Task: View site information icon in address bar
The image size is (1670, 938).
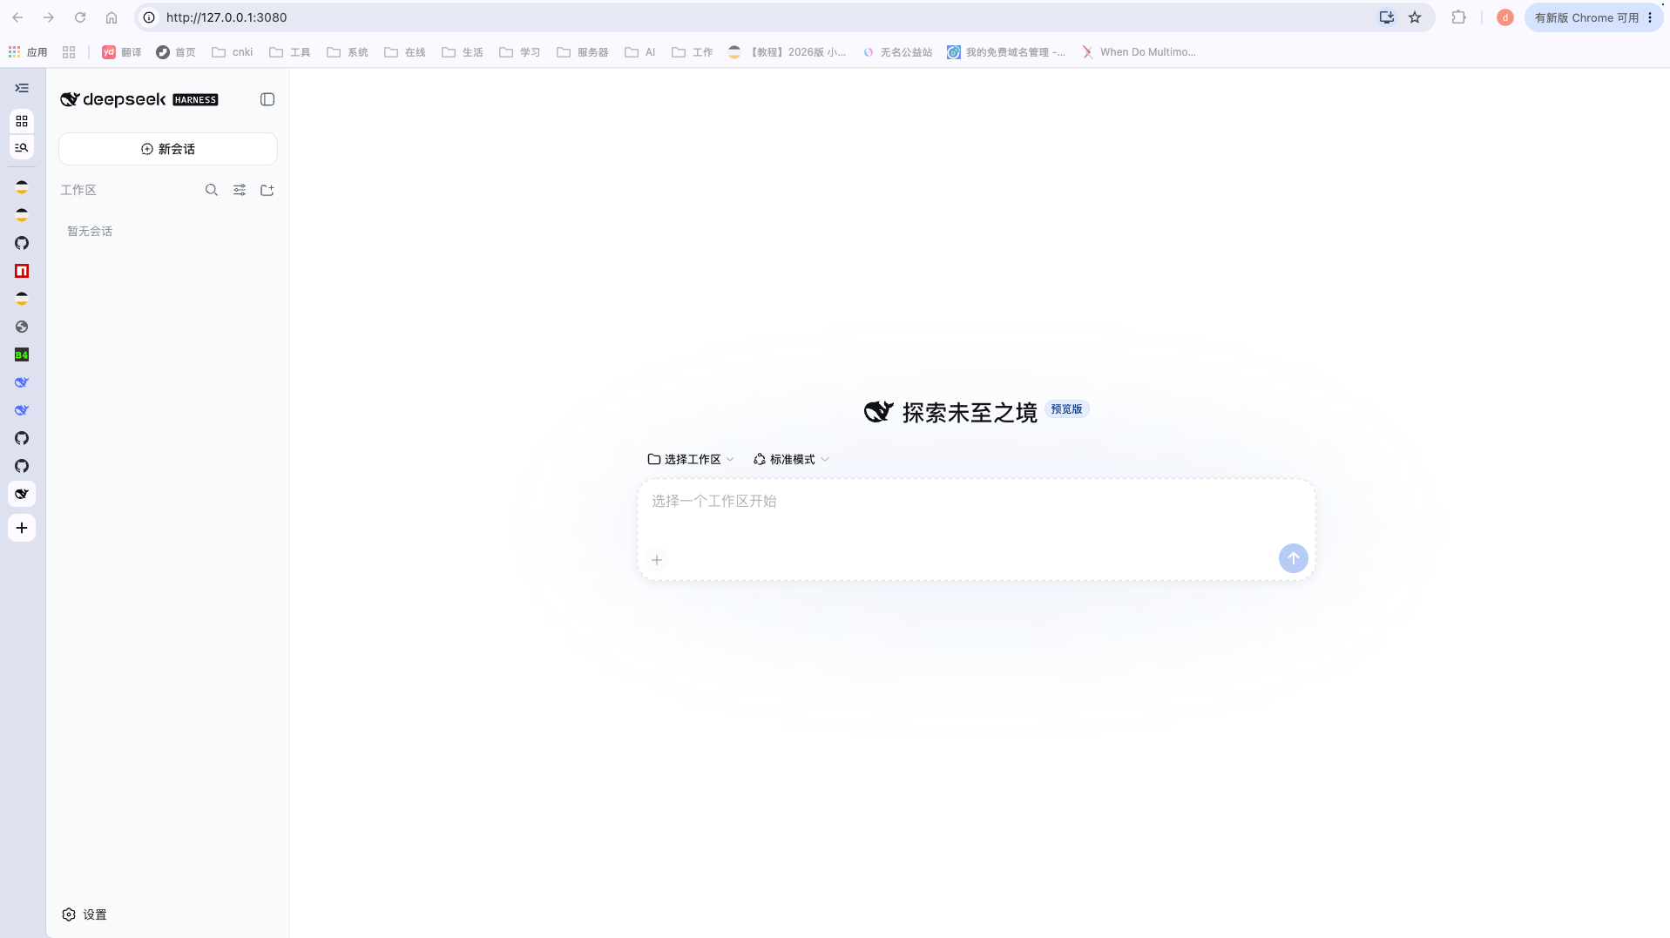Action: point(149,17)
